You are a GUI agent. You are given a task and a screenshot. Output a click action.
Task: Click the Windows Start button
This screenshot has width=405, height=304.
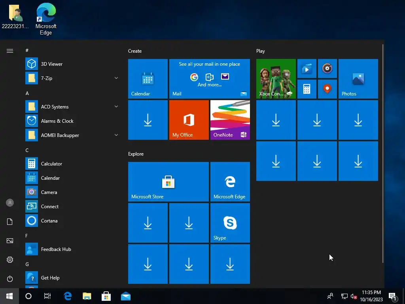(x=9, y=296)
